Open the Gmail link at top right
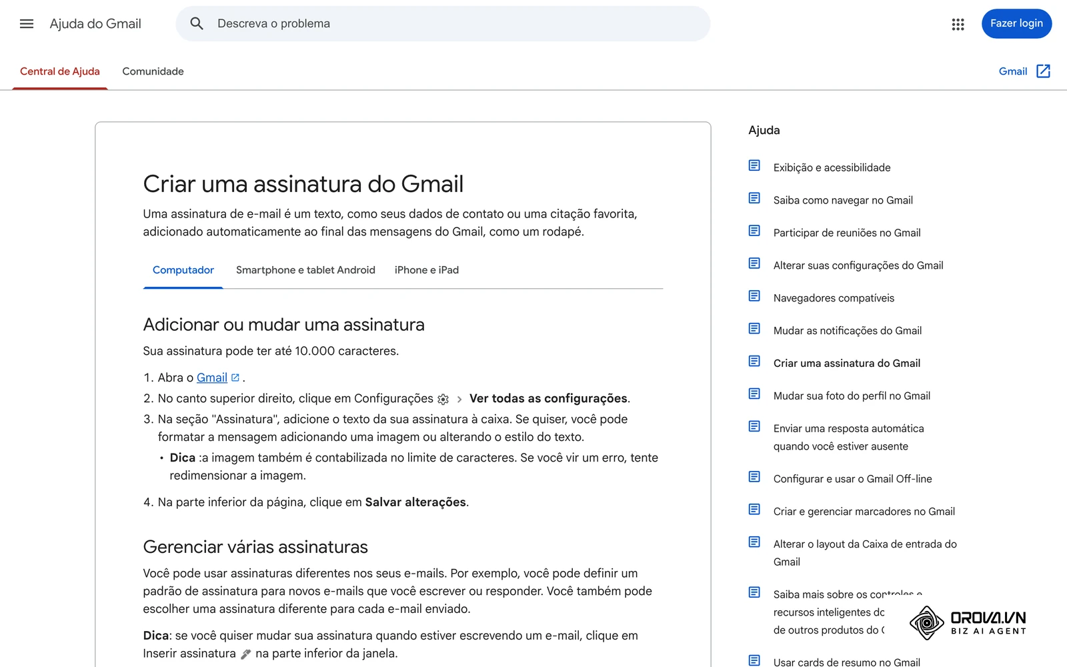The width and height of the screenshot is (1067, 667). tap(1012, 71)
